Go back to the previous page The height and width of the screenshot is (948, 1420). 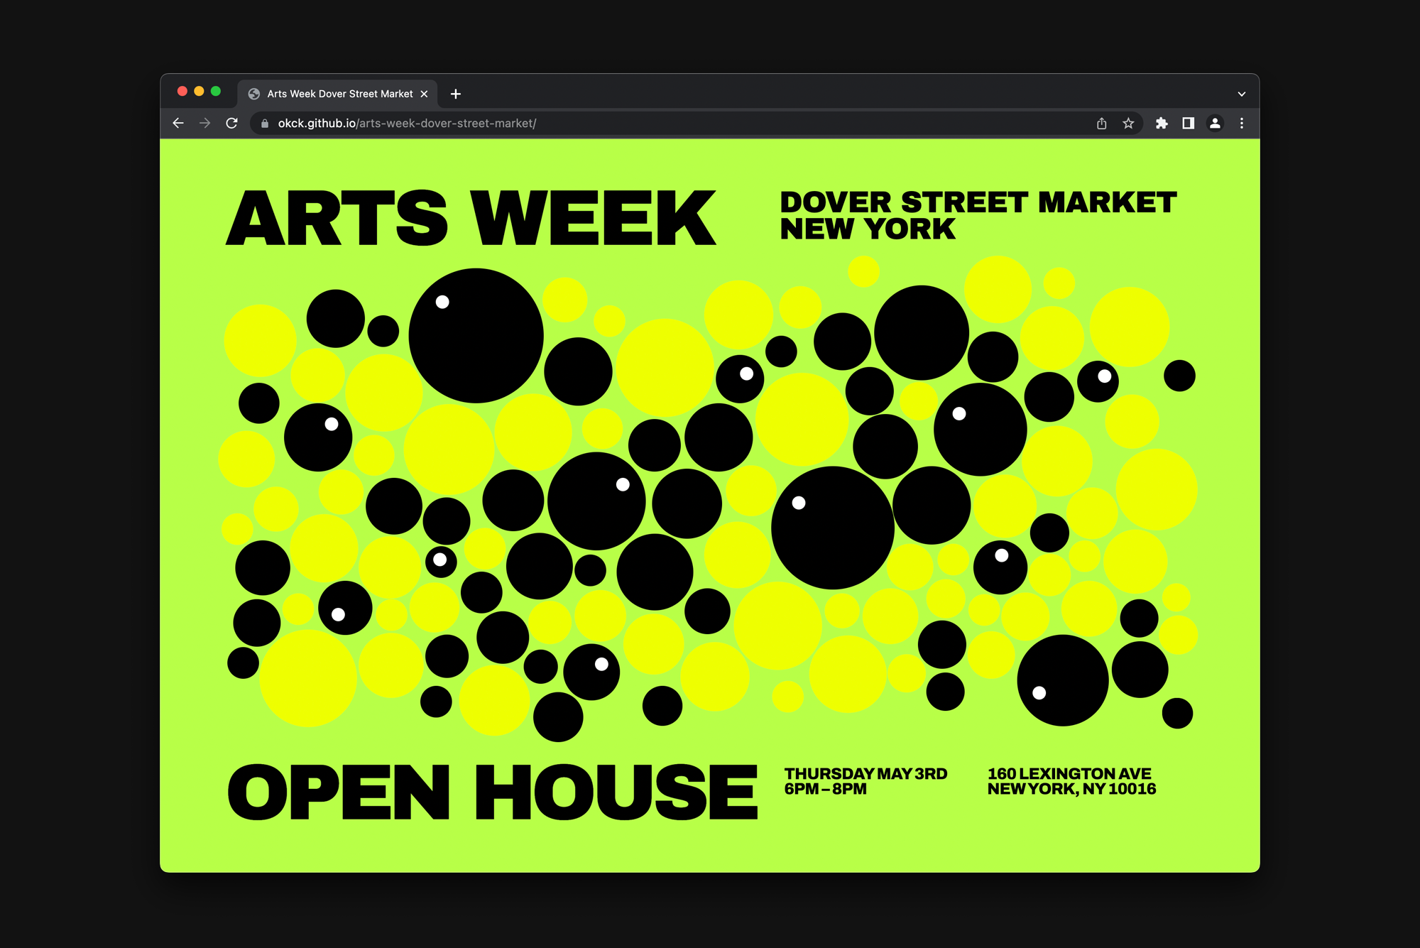coord(178,124)
